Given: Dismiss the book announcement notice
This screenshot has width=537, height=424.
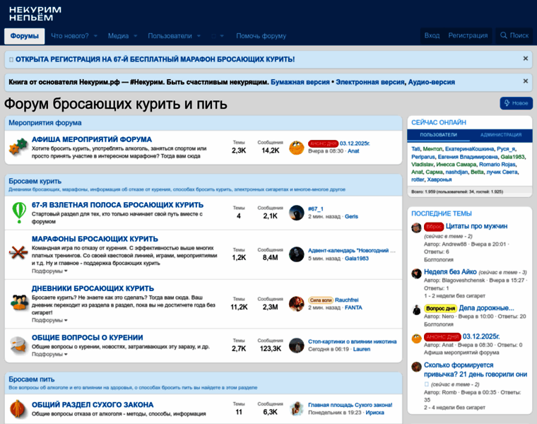Looking at the screenshot, I should click(526, 81).
